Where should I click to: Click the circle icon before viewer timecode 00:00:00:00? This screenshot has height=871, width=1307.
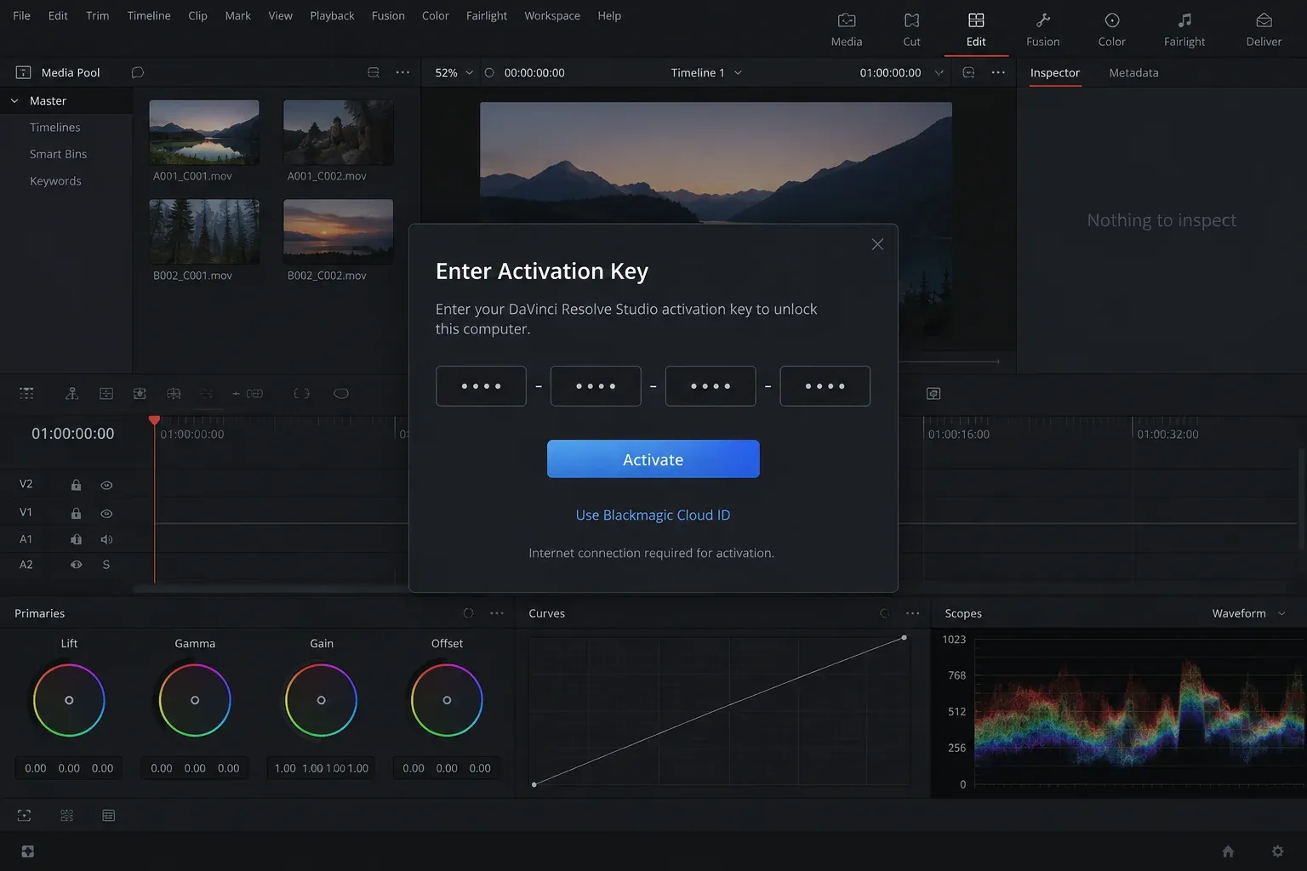point(489,72)
